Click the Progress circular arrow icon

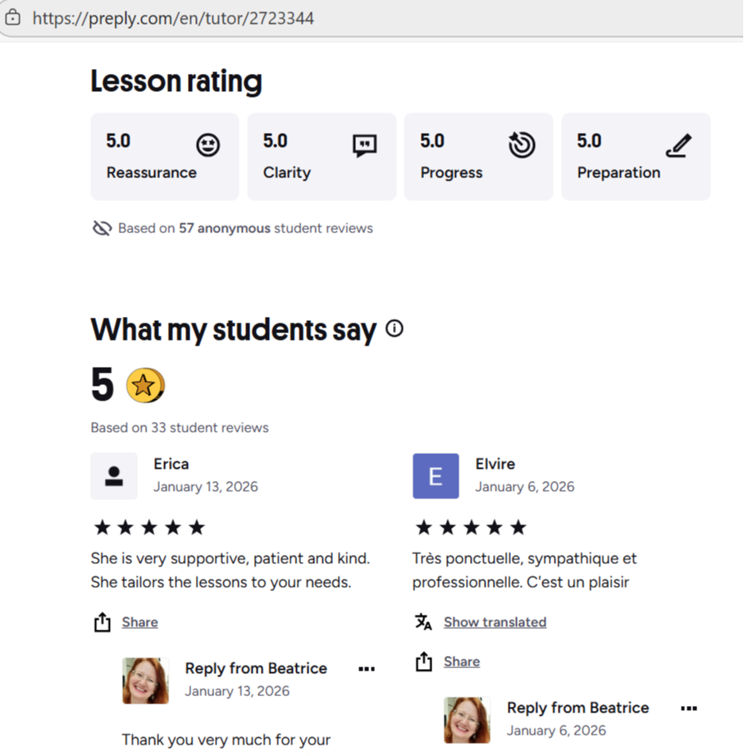coord(522,145)
